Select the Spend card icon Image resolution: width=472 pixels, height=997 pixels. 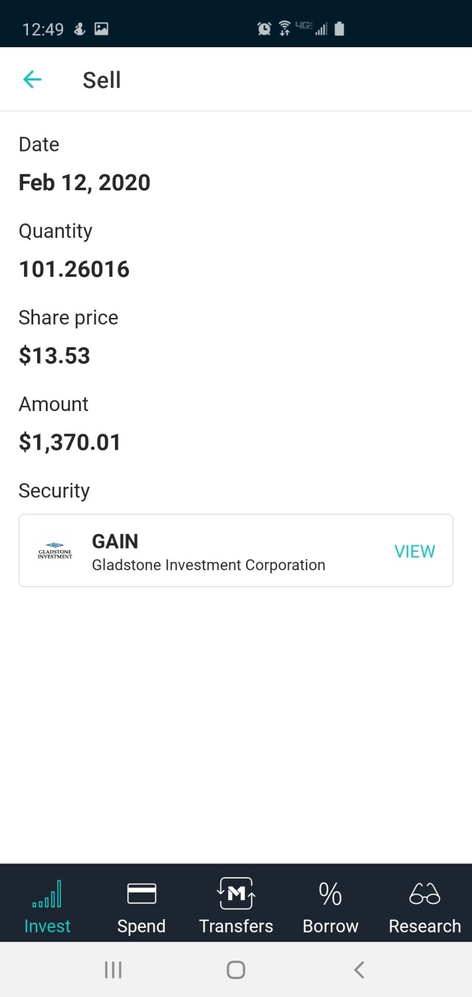point(142,893)
